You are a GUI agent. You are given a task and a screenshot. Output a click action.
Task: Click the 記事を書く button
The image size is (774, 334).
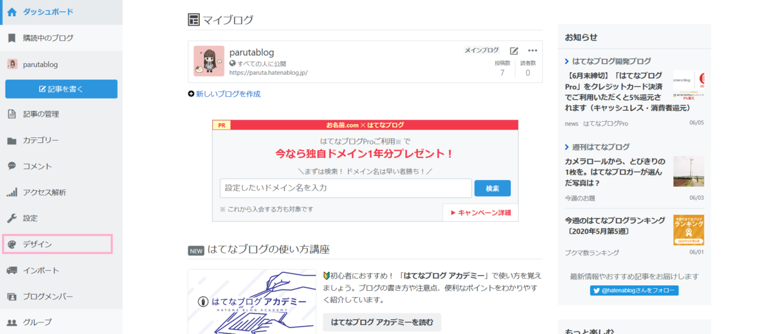[x=61, y=89]
